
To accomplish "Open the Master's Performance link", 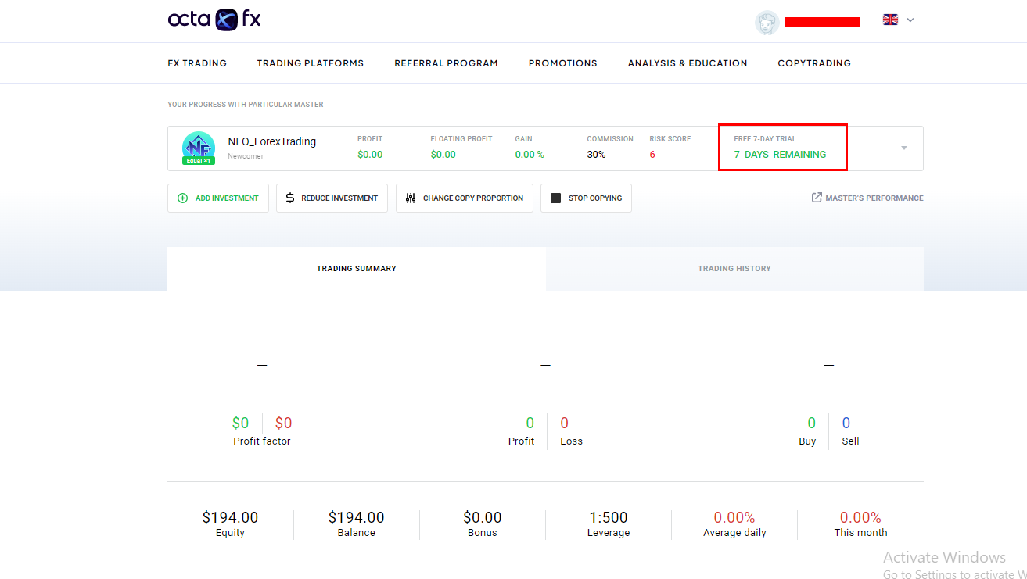I will coord(874,198).
